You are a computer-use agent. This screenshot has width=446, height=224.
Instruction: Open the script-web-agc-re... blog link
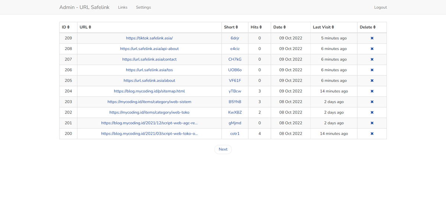149,123
